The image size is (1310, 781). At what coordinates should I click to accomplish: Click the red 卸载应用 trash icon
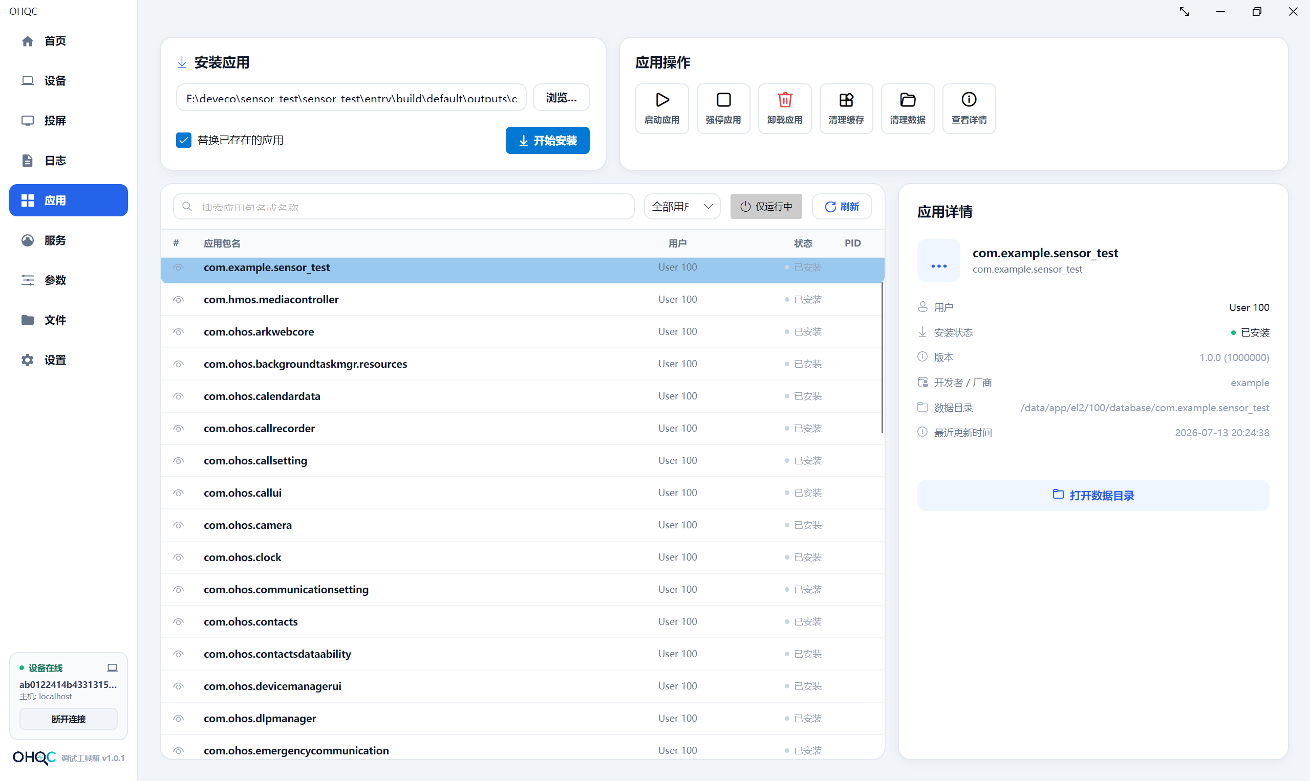click(784, 100)
